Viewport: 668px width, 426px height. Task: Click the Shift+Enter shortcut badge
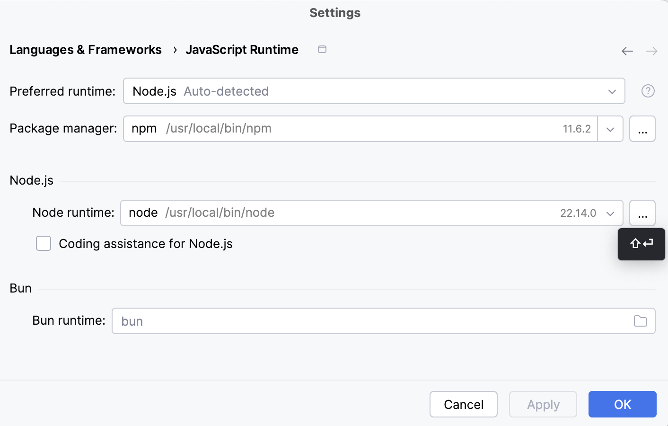(641, 244)
